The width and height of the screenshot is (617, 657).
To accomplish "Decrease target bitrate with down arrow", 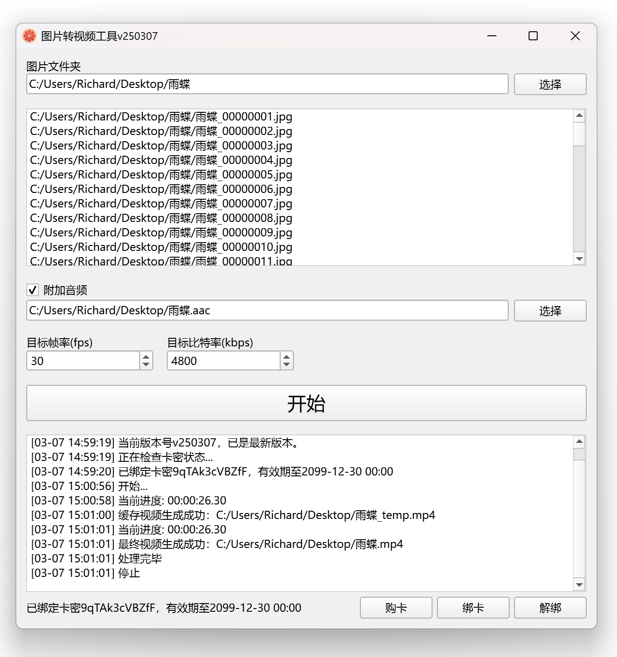I will point(287,365).
